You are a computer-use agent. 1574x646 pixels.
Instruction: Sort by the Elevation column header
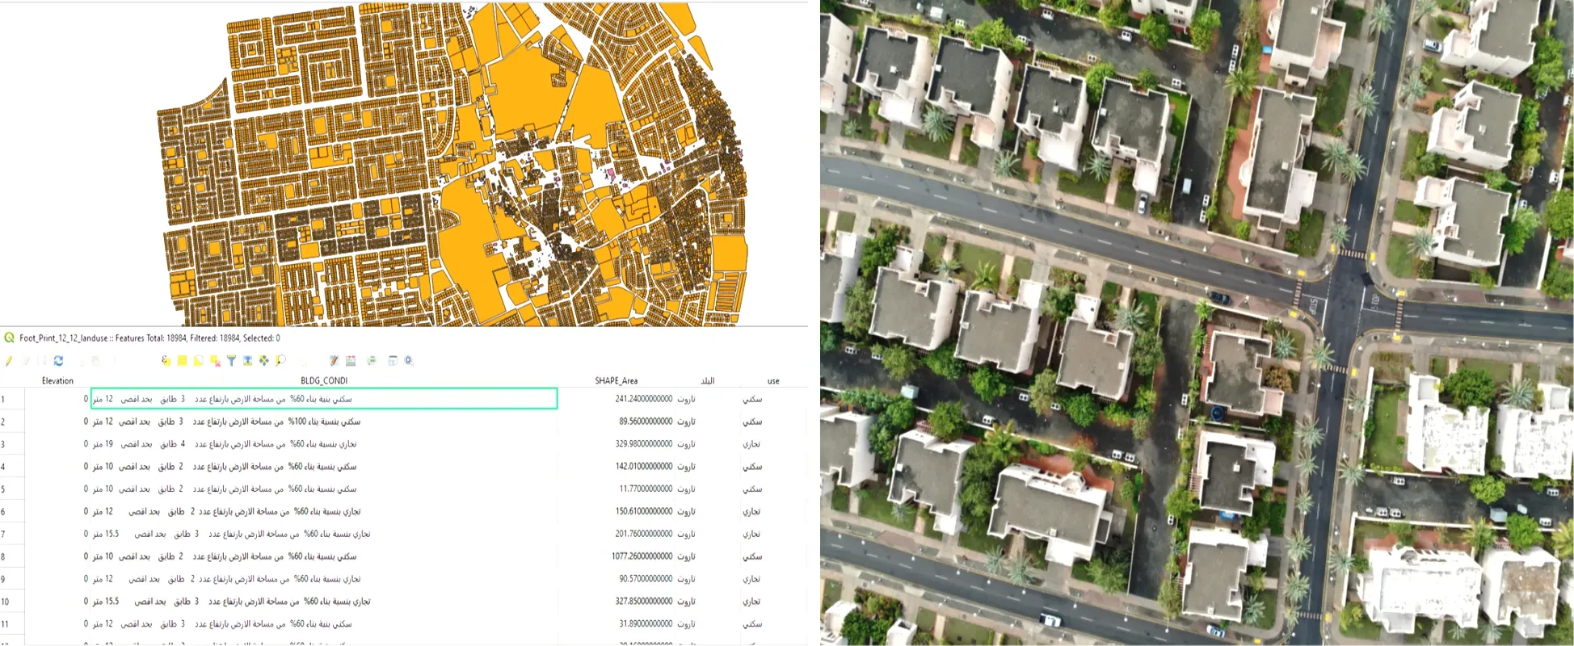tap(57, 381)
